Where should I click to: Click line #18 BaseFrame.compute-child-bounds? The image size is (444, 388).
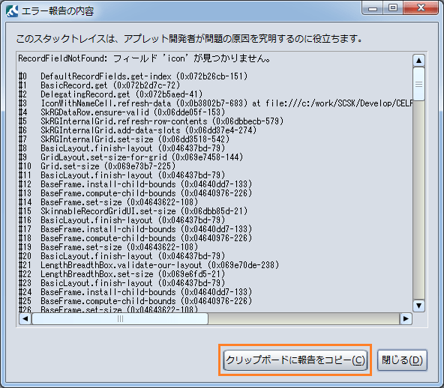click(135, 238)
